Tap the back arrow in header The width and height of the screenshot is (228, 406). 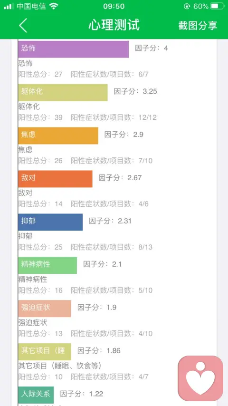[23, 25]
